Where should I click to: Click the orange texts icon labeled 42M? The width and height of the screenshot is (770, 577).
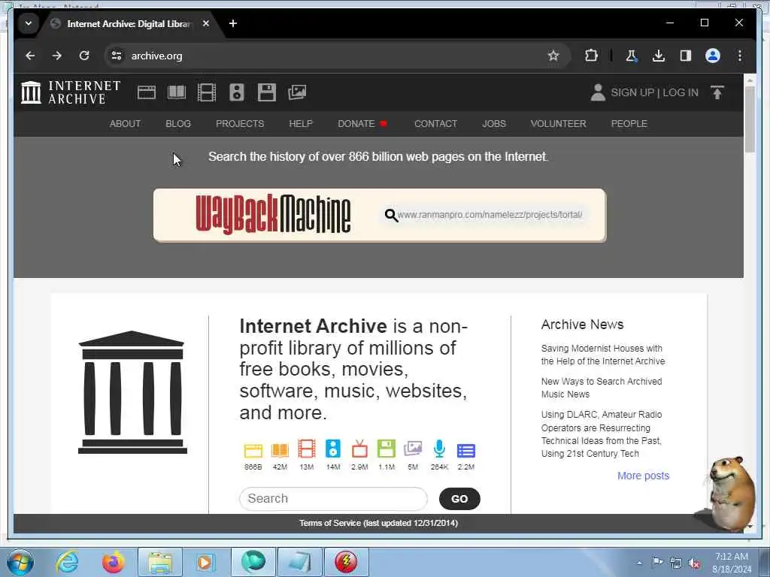tap(280, 450)
